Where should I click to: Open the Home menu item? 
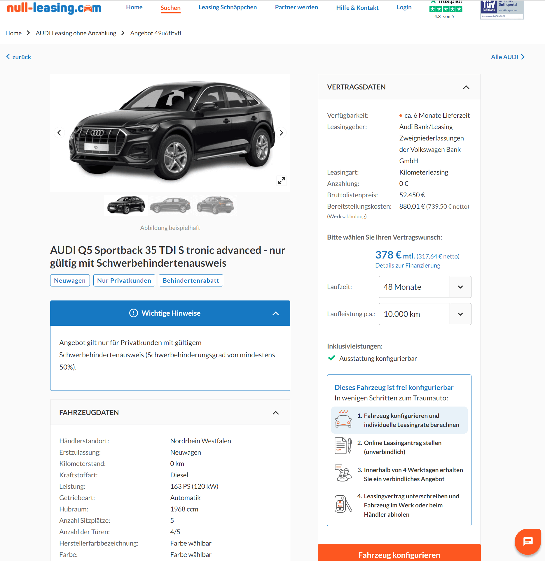134,7
